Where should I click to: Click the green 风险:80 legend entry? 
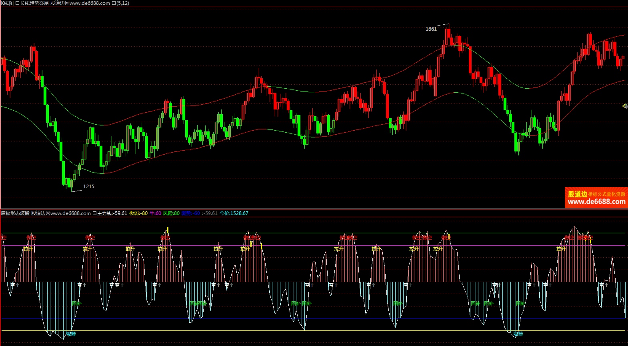[171, 213]
